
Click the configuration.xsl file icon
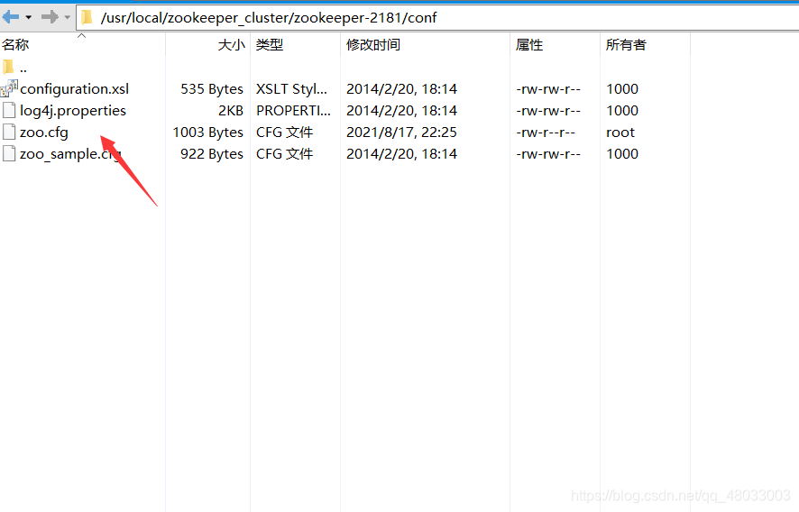(9, 88)
